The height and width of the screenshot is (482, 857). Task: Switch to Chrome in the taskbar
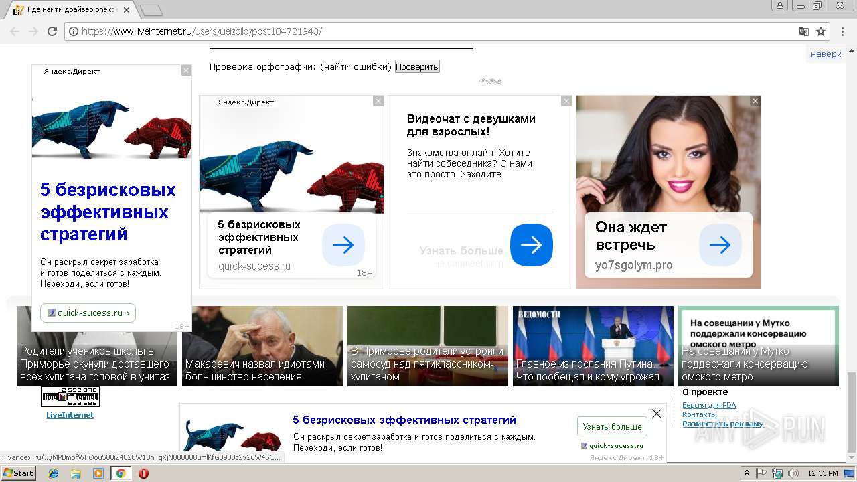click(121, 473)
